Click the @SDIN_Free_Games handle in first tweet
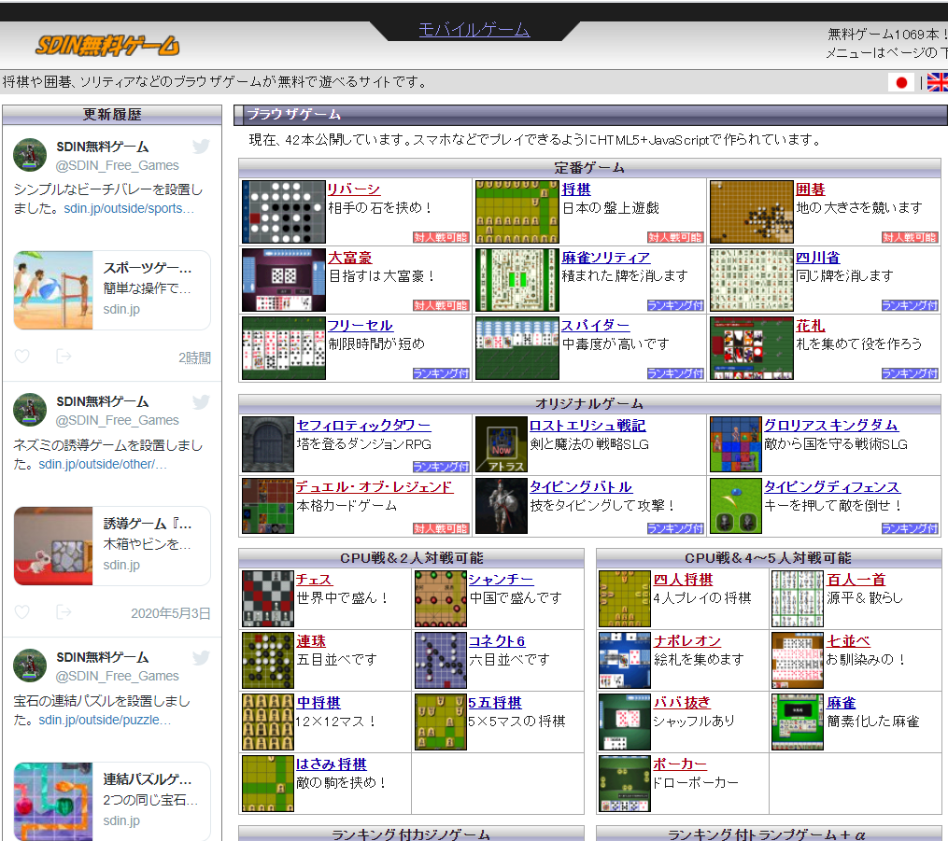This screenshot has width=948, height=841. tap(118, 165)
